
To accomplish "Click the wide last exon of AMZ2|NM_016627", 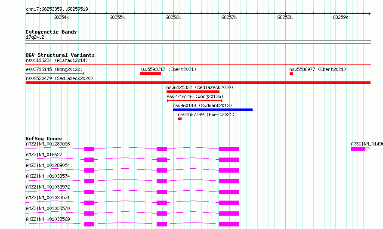I will [229, 160].
